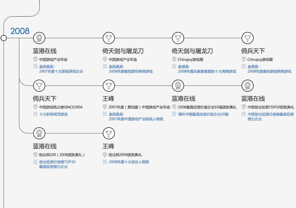Click the 创业邦100（2008颁奖典礼） location text
Viewport: 296px width, 208px height.
click(62, 155)
